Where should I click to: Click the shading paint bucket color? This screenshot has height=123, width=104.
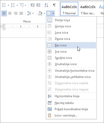[40, 13]
